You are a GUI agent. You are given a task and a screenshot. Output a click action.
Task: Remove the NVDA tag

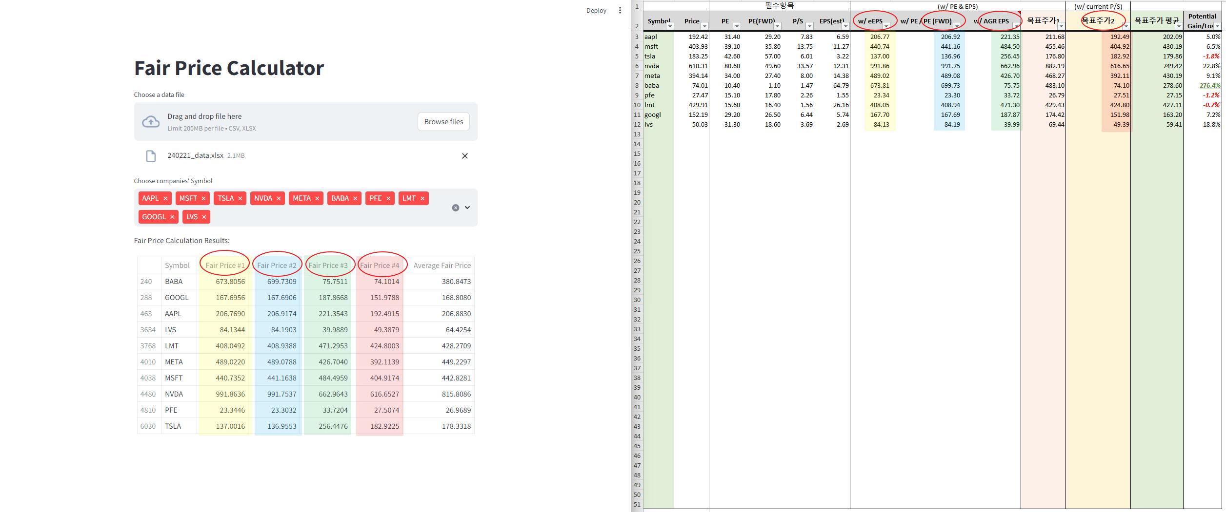click(x=279, y=198)
